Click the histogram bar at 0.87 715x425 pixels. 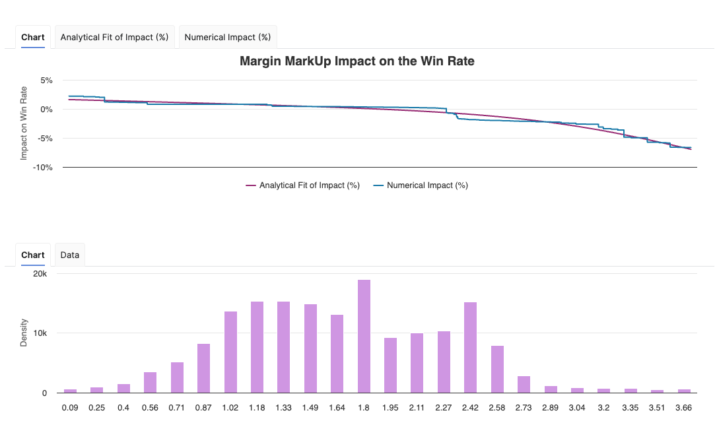204,368
